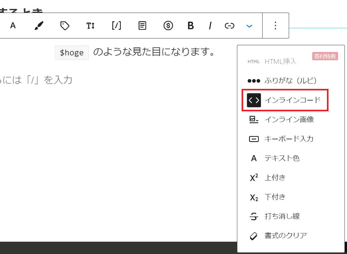Toggle bold formatting with B
The height and width of the screenshot is (254, 347).
click(190, 26)
